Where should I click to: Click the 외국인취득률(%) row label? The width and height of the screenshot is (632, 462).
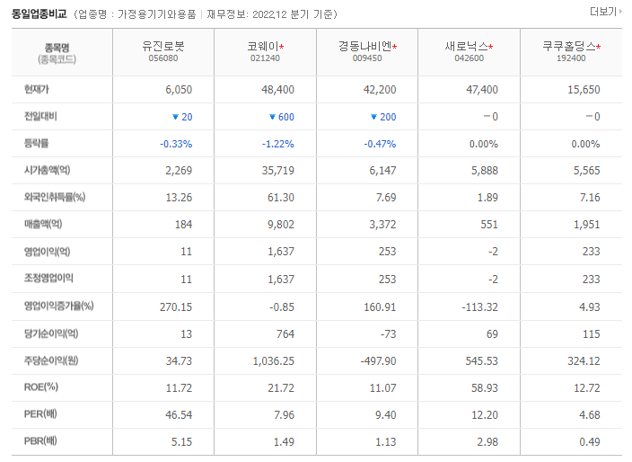click(55, 198)
